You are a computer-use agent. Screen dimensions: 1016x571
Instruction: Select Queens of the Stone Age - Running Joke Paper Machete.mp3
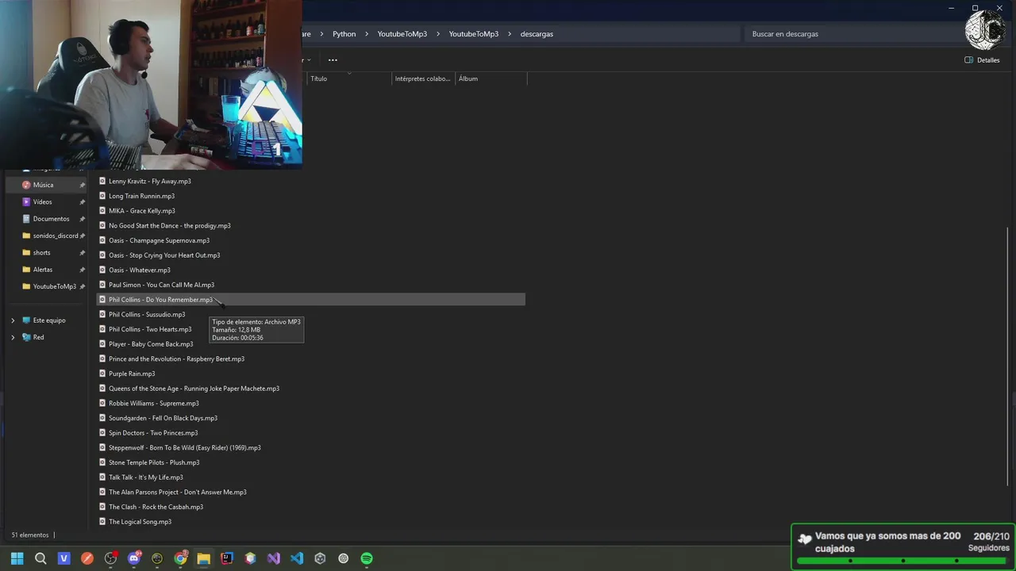(194, 389)
